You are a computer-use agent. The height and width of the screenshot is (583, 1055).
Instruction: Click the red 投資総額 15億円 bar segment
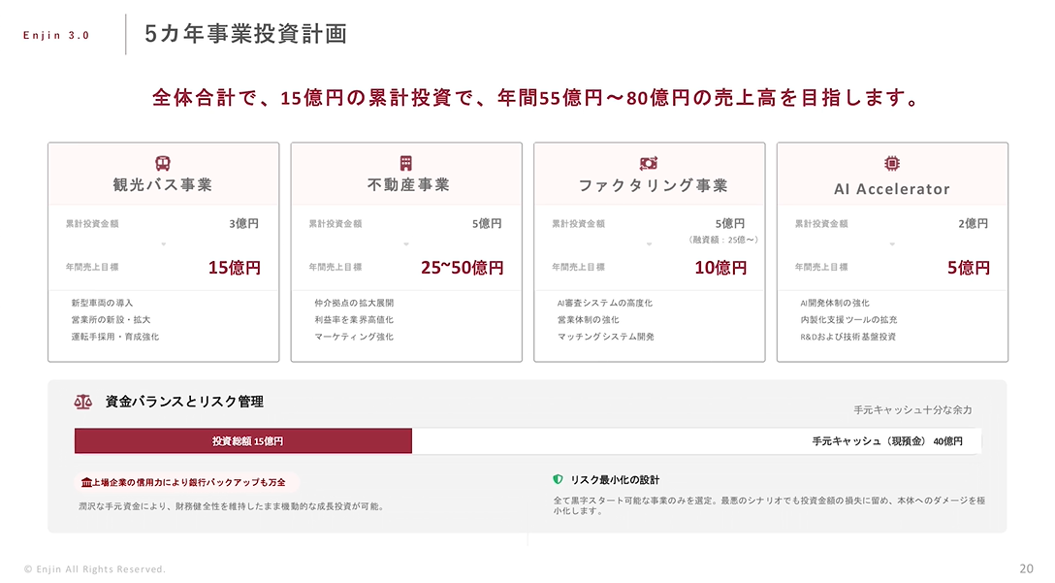243,441
